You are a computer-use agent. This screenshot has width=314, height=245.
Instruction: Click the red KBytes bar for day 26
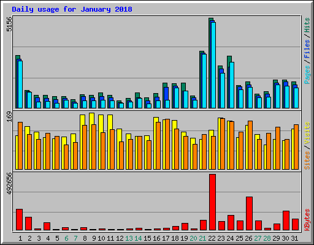tap(249, 214)
